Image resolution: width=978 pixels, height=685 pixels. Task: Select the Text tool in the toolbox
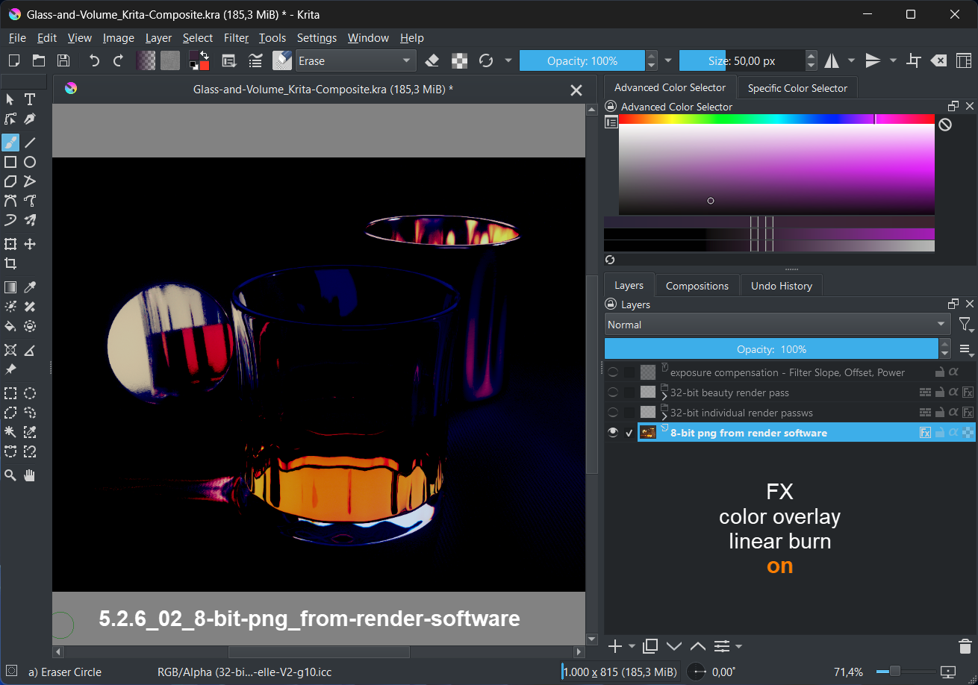click(30, 99)
